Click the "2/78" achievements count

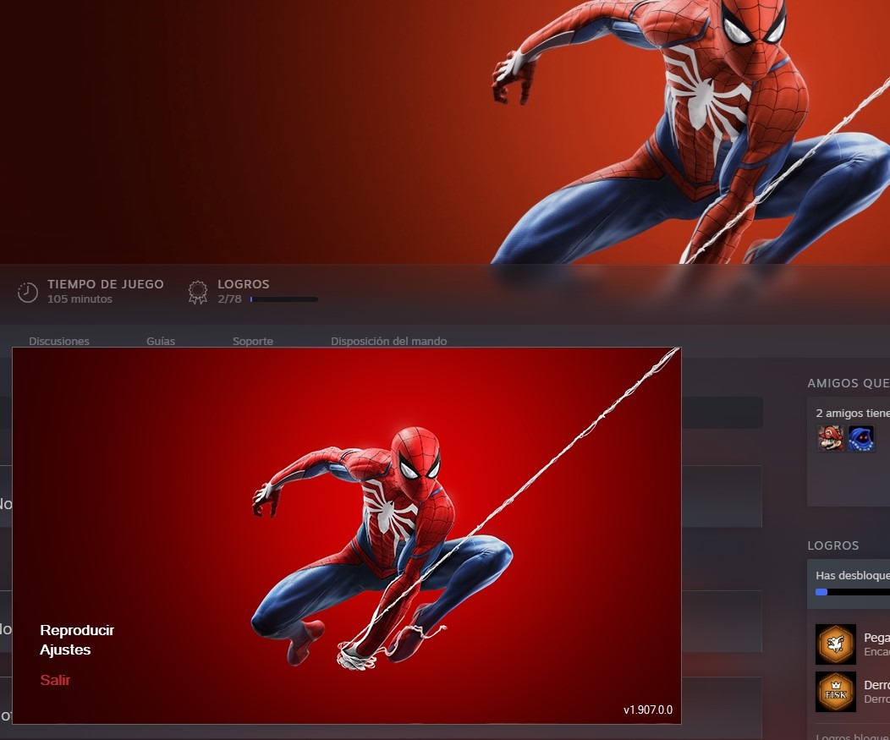coord(229,299)
